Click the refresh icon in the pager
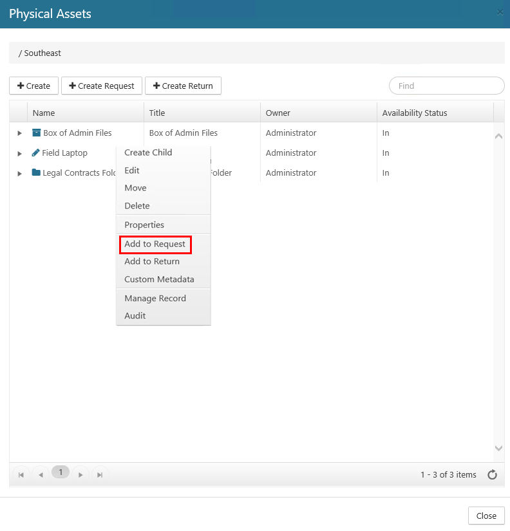The image size is (510, 531). 492,475
